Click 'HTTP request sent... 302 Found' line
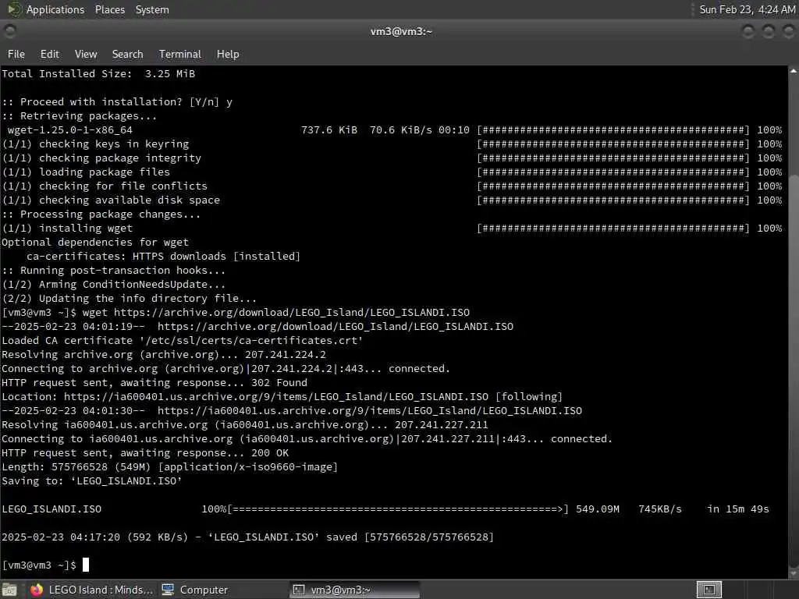Screen dimensions: 799x599 (154, 382)
